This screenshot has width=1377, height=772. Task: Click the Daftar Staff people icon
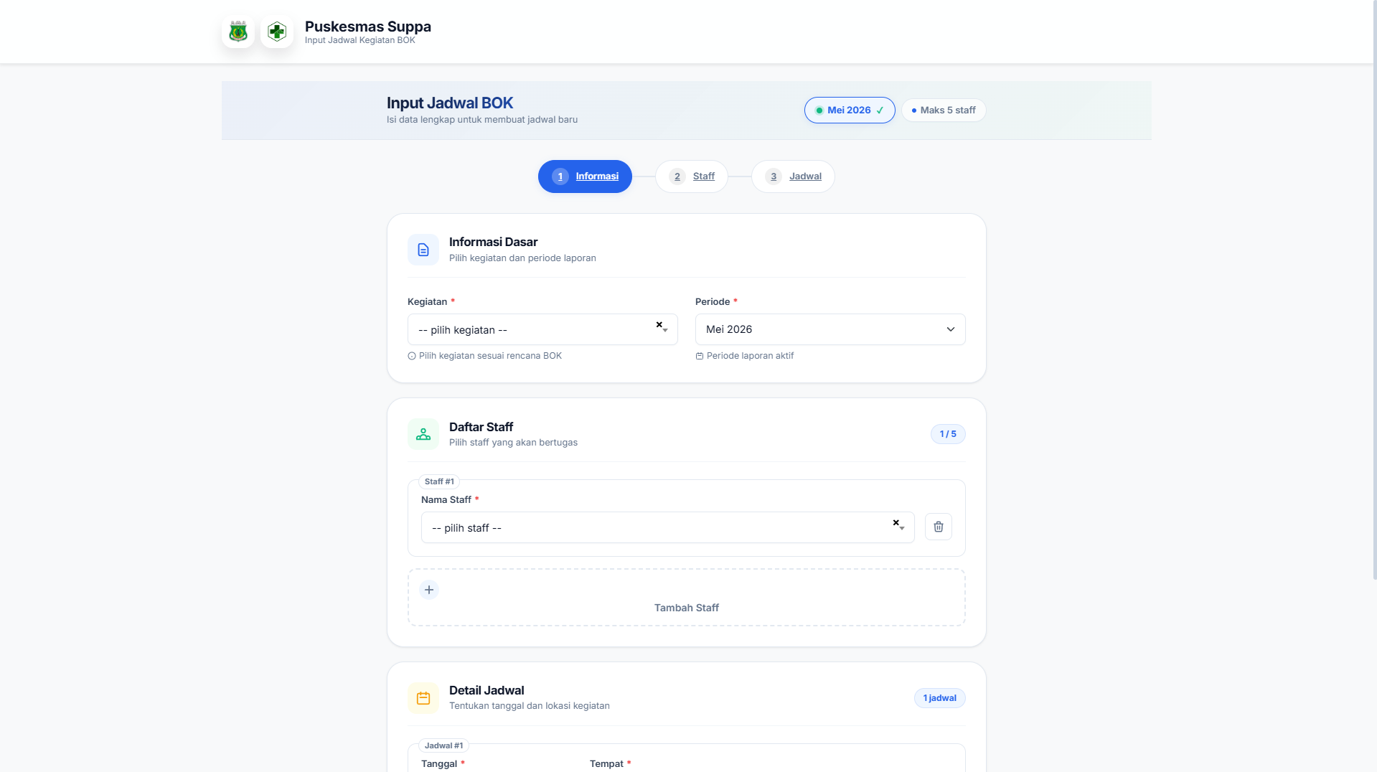[423, 434]
